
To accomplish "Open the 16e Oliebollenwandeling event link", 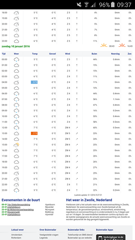I will tap(19, 205).
